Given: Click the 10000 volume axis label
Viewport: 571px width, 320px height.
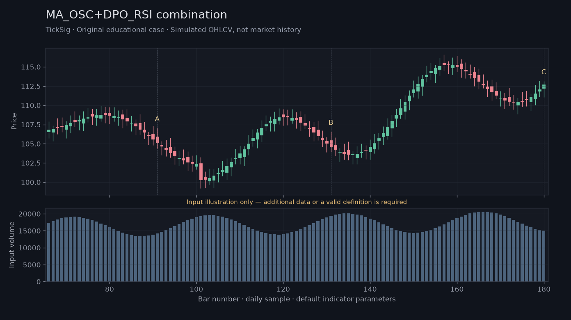Looking at the screenshot, I should [x=30, y=248].
